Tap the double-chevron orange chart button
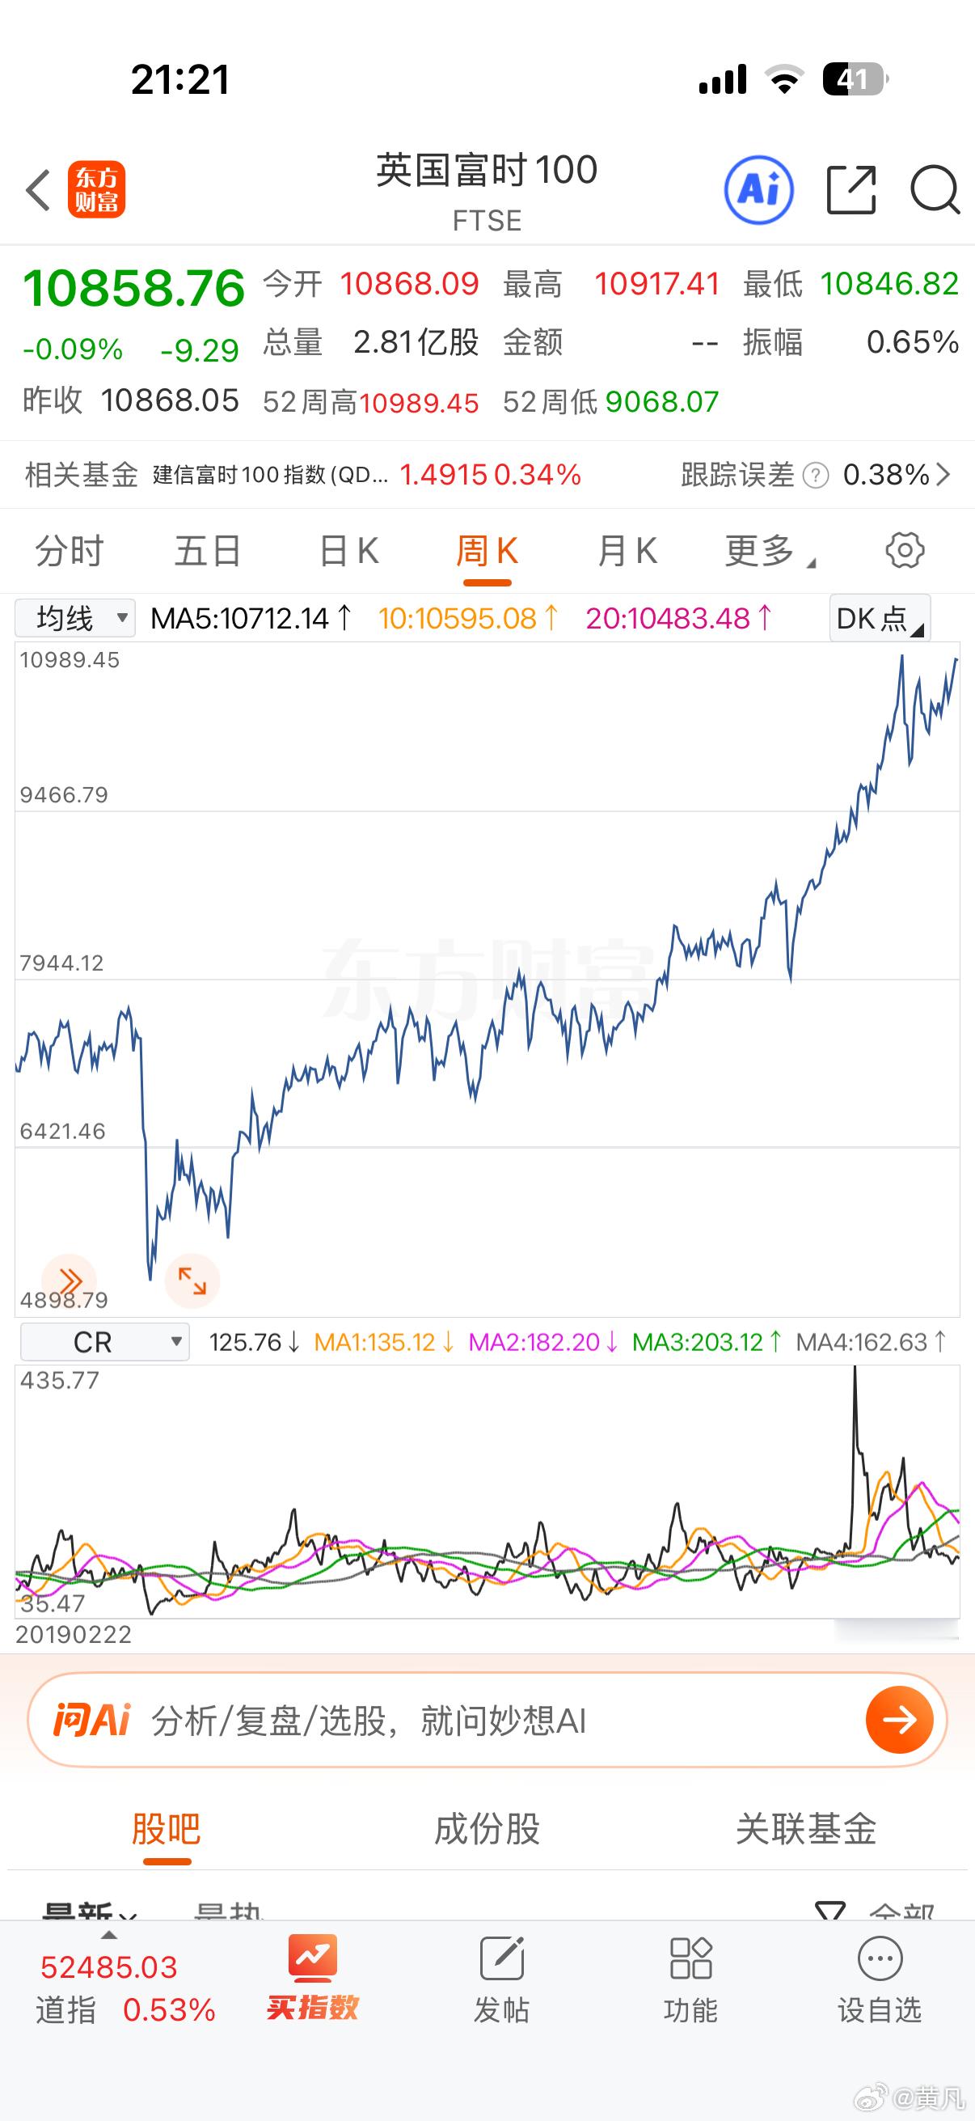The height and width of the screenshot is (2121, 975). click(x=69, y=1281)
